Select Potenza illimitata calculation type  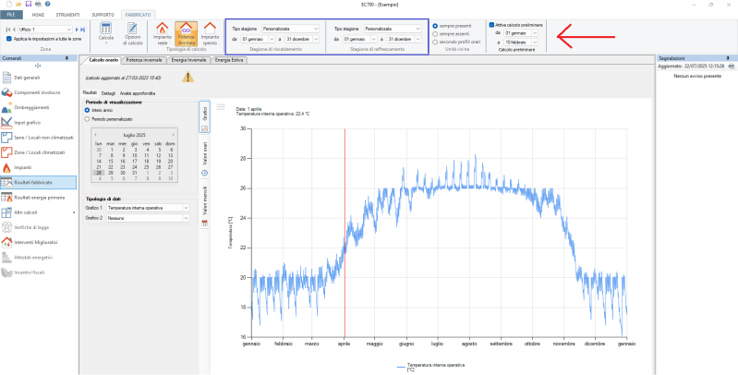[x=185, y=36]
